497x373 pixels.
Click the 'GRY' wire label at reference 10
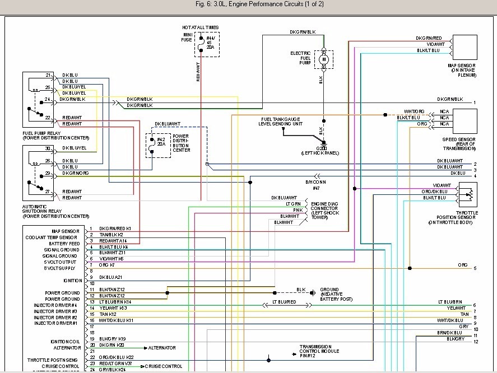click(464, 327)
